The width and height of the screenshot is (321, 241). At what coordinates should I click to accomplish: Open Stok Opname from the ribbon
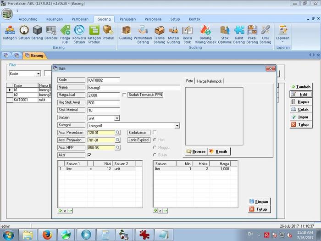225,33
